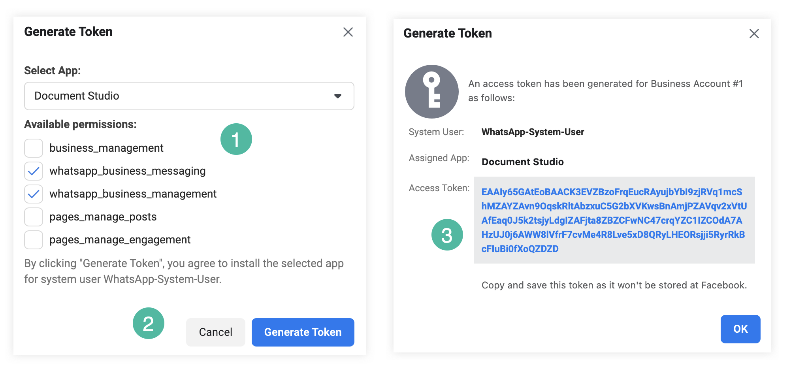This screenshot has height=373, width=791.
Task: Click the green step marker 1
Action: (236, 139)
